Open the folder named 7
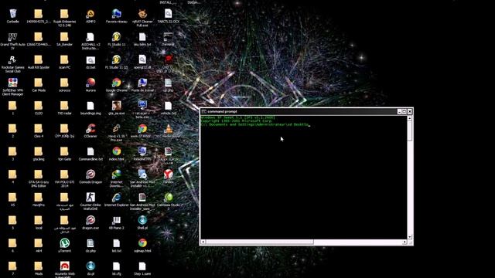The height and width of the screenshot is (278, 495). coord(12,266)
